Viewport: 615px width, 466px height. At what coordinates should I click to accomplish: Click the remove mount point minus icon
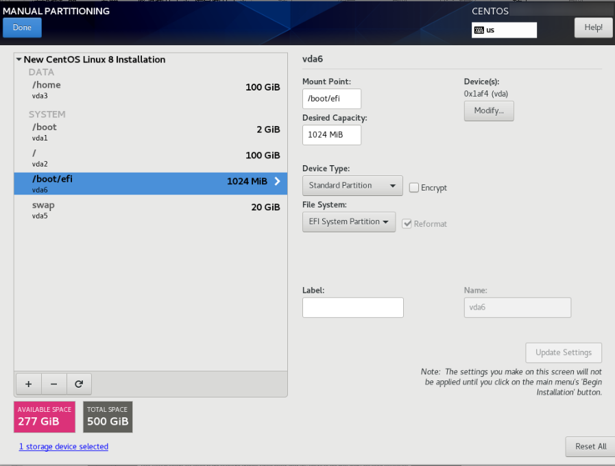coord(53,384)
